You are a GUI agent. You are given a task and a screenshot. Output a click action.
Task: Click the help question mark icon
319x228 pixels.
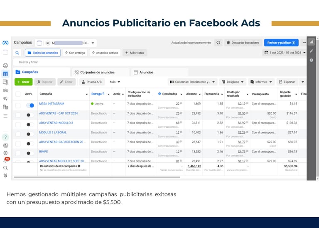click(x=5, y=137)
